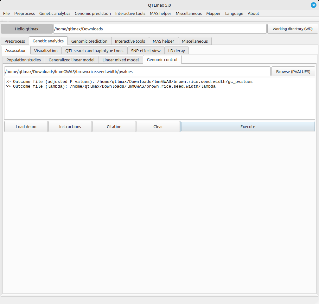Open the Generalized linear model tab

[x=71, y=60]
